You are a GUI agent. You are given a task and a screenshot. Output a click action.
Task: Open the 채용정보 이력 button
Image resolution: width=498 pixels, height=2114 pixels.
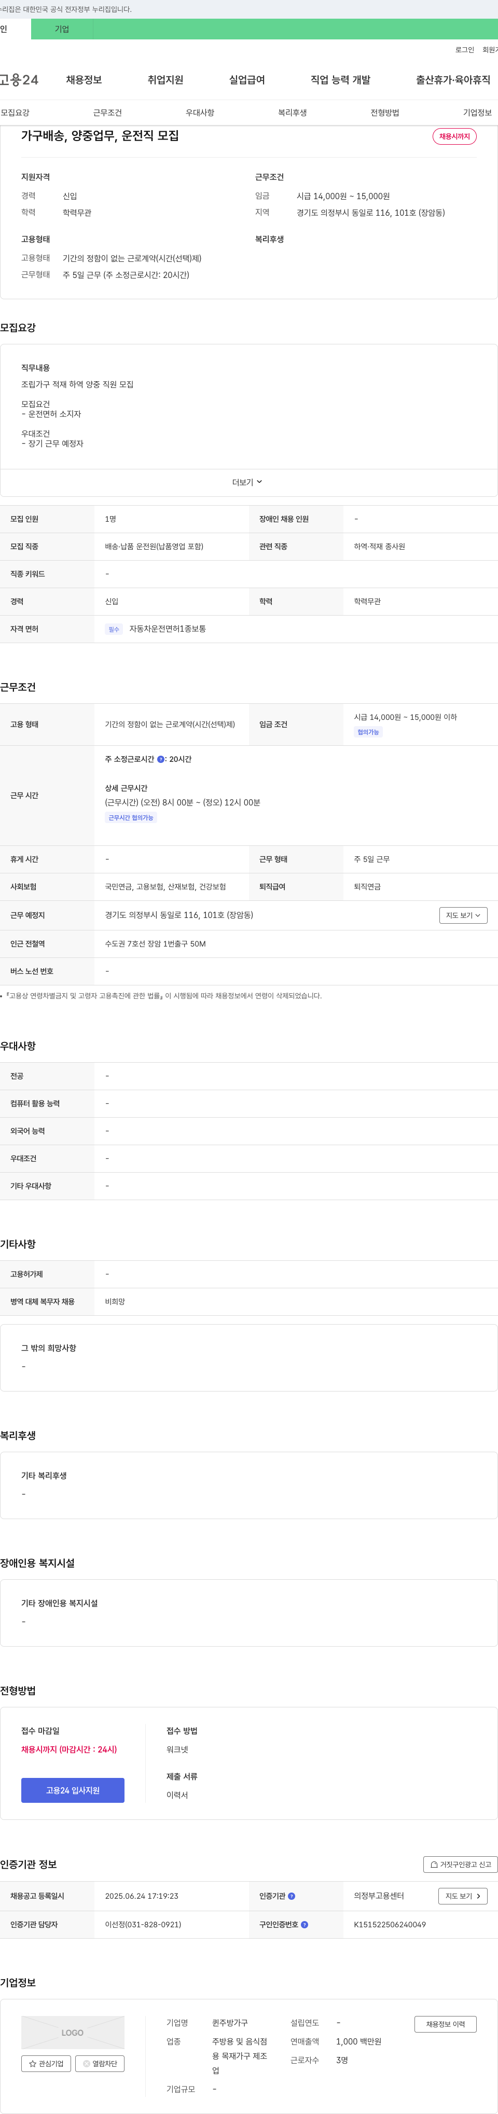[x=446, y=2024]
